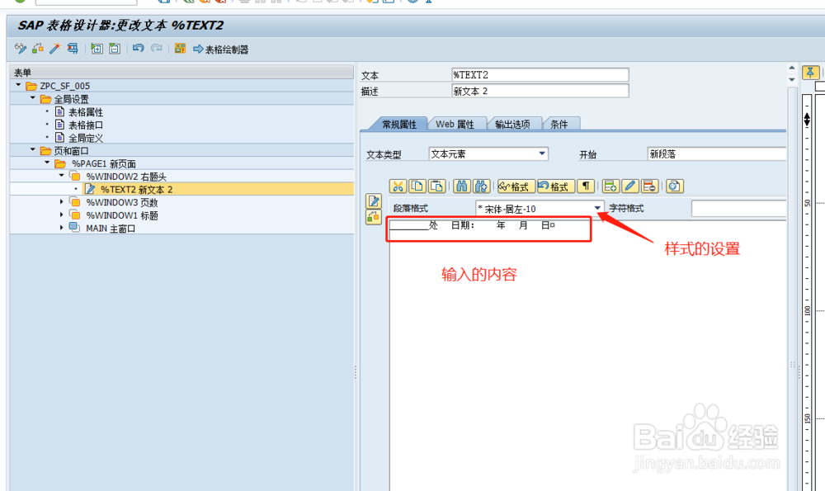This screenshot has height=491, width=825.
Task: Click the Undo icon in the toolbar
Action: click(137, 49)
